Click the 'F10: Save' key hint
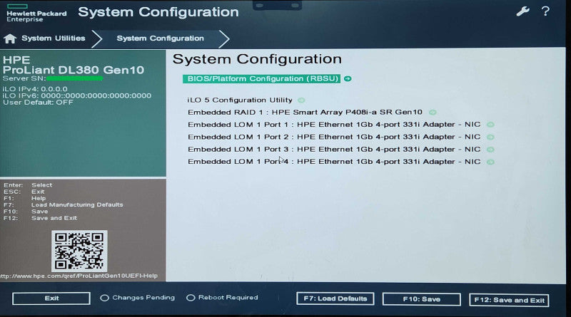Image resolution: width=571 pixels, height=317 pixels. 26,211
